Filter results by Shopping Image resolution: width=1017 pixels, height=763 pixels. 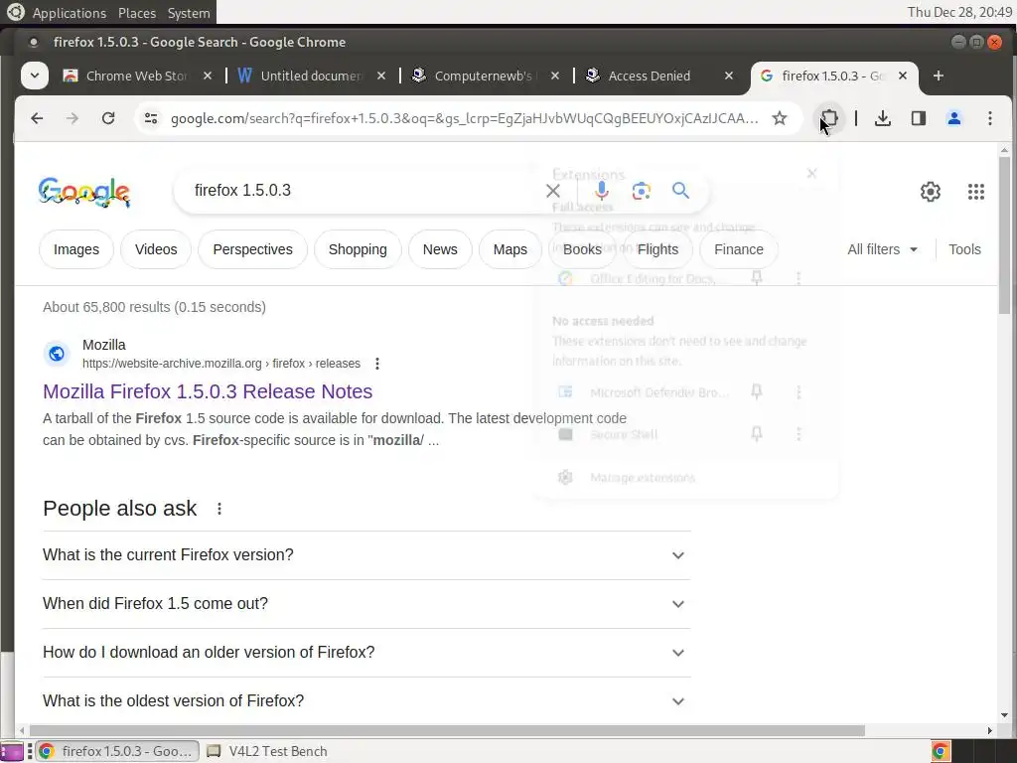358,249
